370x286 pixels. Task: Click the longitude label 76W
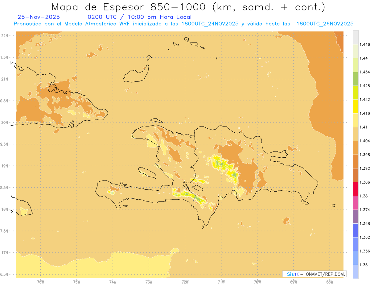40,282
